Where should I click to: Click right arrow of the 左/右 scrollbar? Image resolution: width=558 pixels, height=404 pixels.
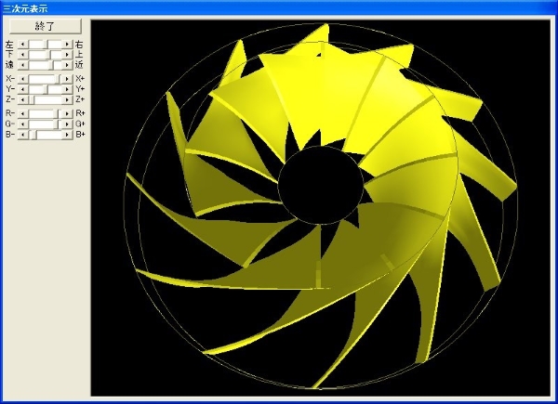tap(68, 44)
